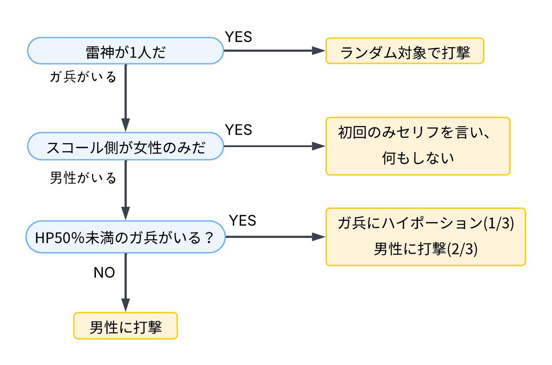Select the 男性がいる edge label
This screenshot has width=552, height=365.
point(83,178)
